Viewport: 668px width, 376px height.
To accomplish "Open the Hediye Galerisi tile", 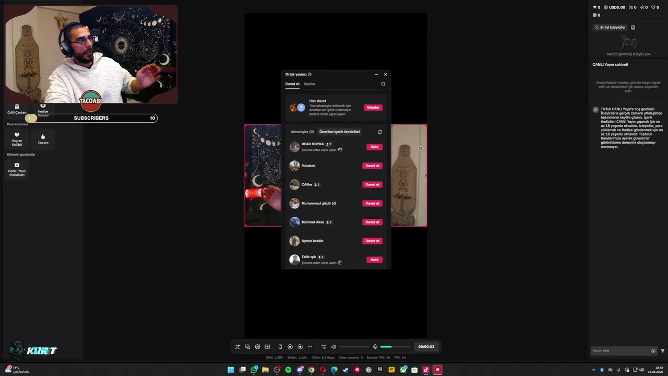I will click(43, 110).
